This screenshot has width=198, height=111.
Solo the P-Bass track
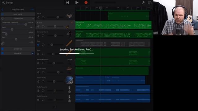(43, 27)
